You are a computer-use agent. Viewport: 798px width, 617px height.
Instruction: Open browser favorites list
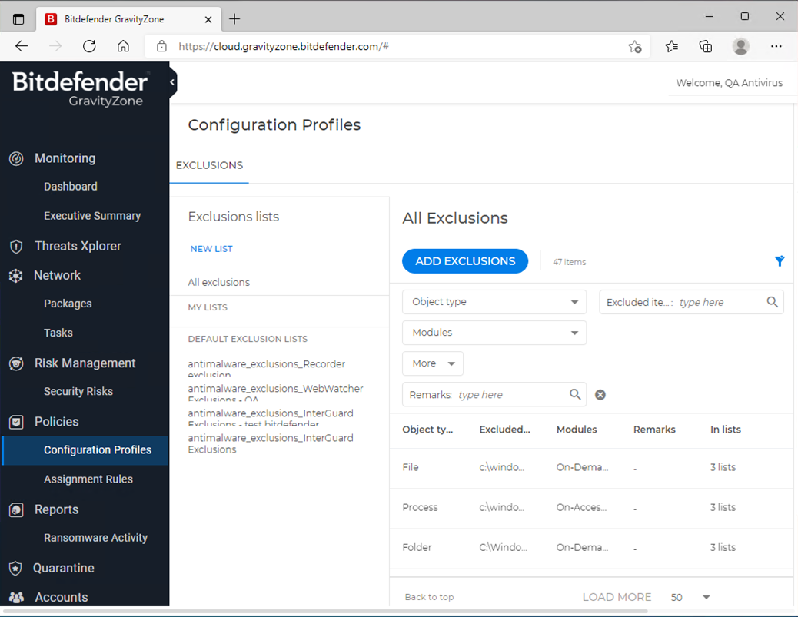[672, 47]
